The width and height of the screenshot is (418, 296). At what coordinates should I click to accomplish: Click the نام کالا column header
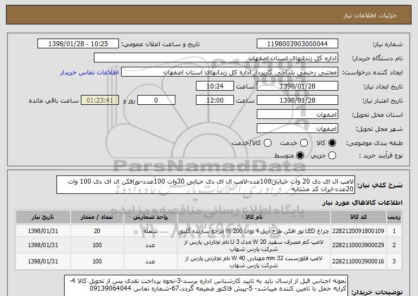point(254,217)
